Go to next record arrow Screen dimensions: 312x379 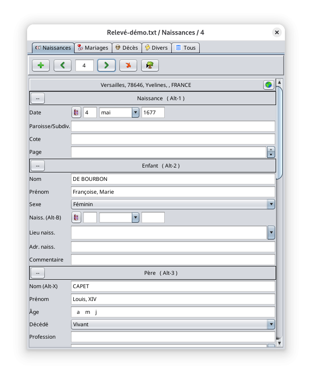click(107, 65)
